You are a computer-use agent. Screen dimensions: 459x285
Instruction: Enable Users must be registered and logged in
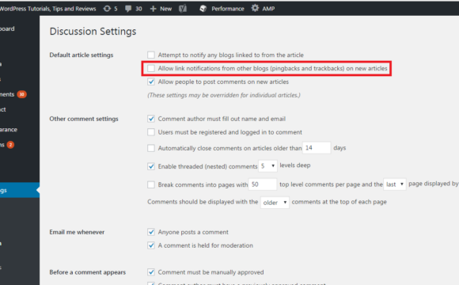(x=151, y=132)
